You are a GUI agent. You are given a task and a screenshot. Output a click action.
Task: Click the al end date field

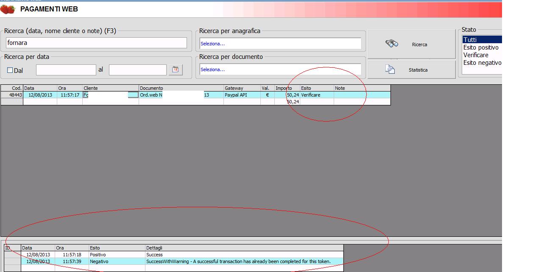coord(138,70)
